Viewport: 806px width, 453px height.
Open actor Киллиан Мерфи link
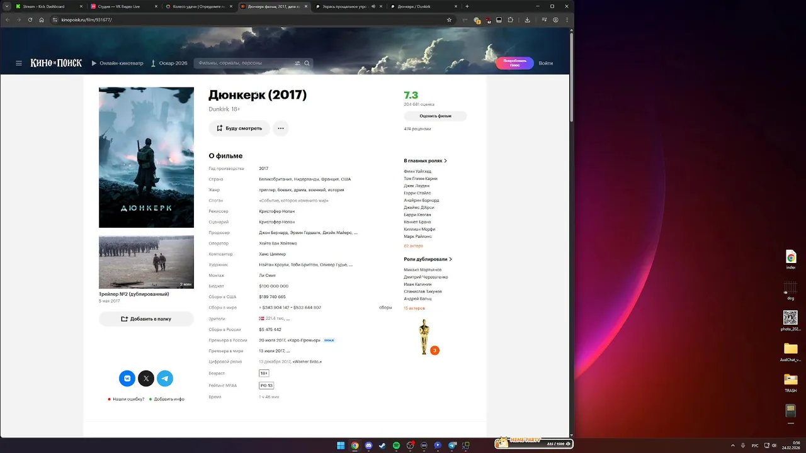coord(419,229)
